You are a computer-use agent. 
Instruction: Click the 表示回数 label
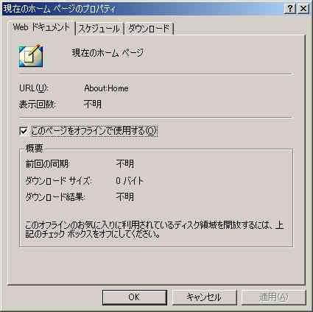point(37,104)
